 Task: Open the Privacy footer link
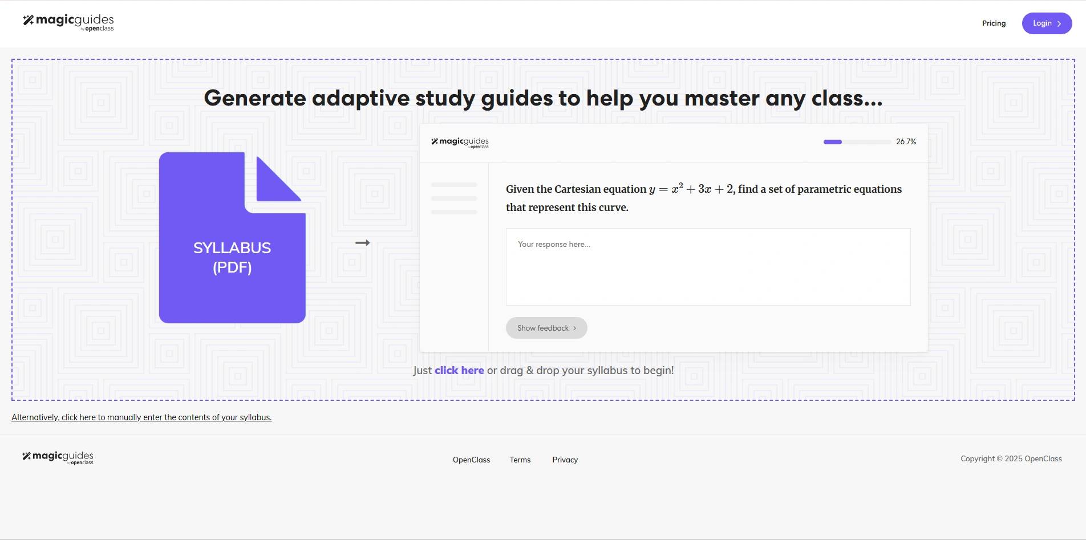coord(565,460)
